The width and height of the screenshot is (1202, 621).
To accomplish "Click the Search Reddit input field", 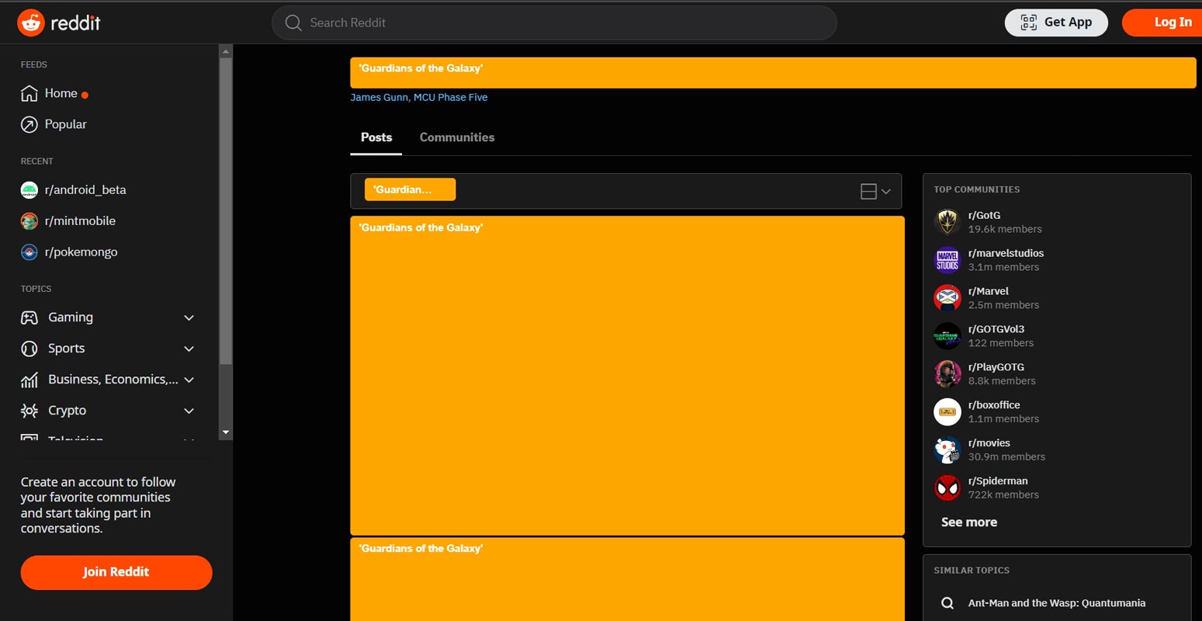I will pyautogui.click(x=554, y=23).
